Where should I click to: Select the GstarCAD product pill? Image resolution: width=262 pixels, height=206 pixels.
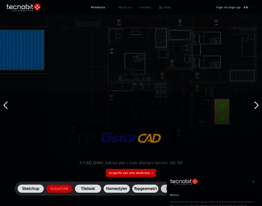tap(59, 188)
